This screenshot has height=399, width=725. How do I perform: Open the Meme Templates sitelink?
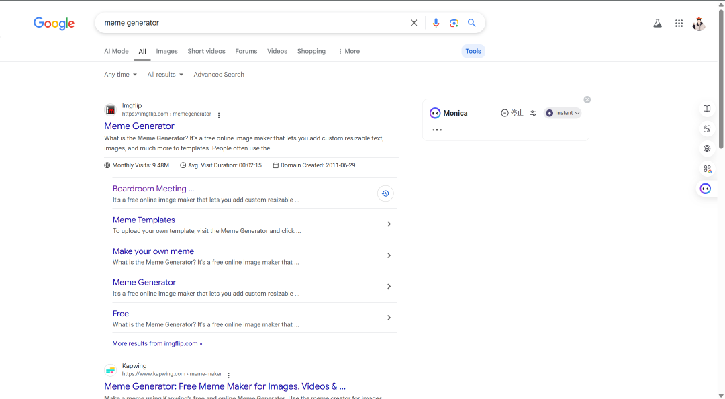144,220
